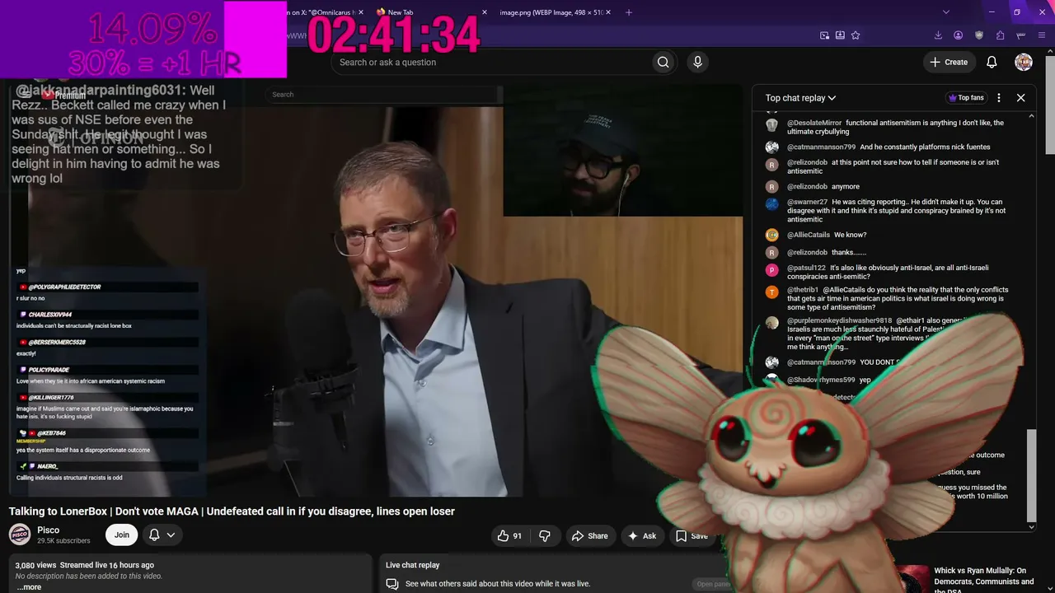
Task: Click @swarner27's blue chat avatar
Action: point(771,204)
